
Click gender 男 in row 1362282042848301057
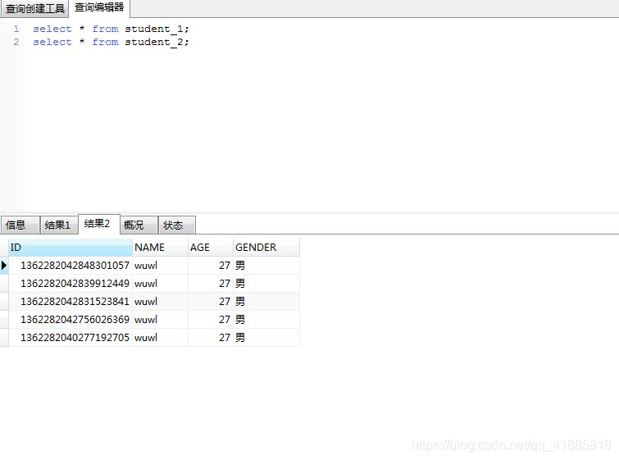tap(266, 266)
